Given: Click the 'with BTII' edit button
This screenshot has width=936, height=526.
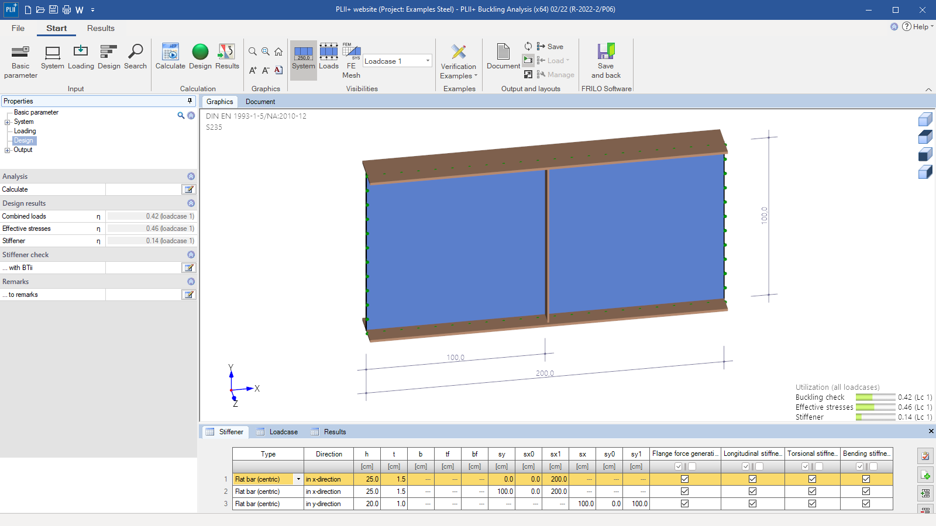Looking at the screenshot, I should pyautogui.click(x=189, y=268).
